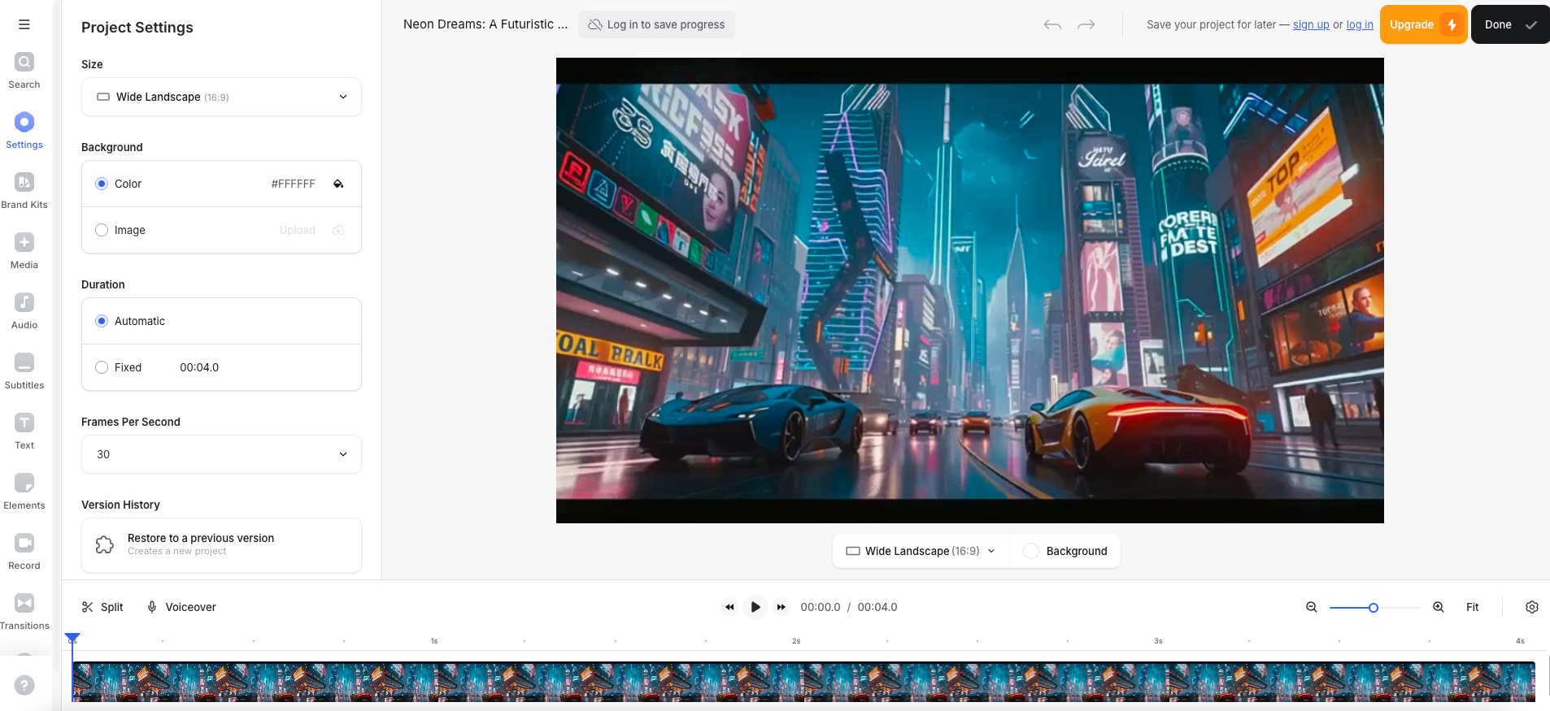Click the blue playhead marker
The image size is (1550, 711).
[72, 638]
